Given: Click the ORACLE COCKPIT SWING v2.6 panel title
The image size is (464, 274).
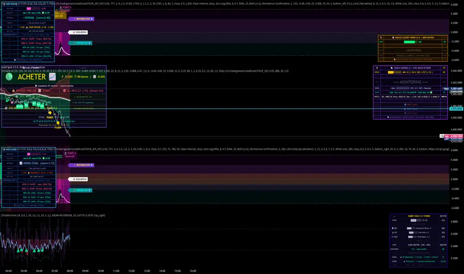Looking at the screenshot, I should point(413,38).
